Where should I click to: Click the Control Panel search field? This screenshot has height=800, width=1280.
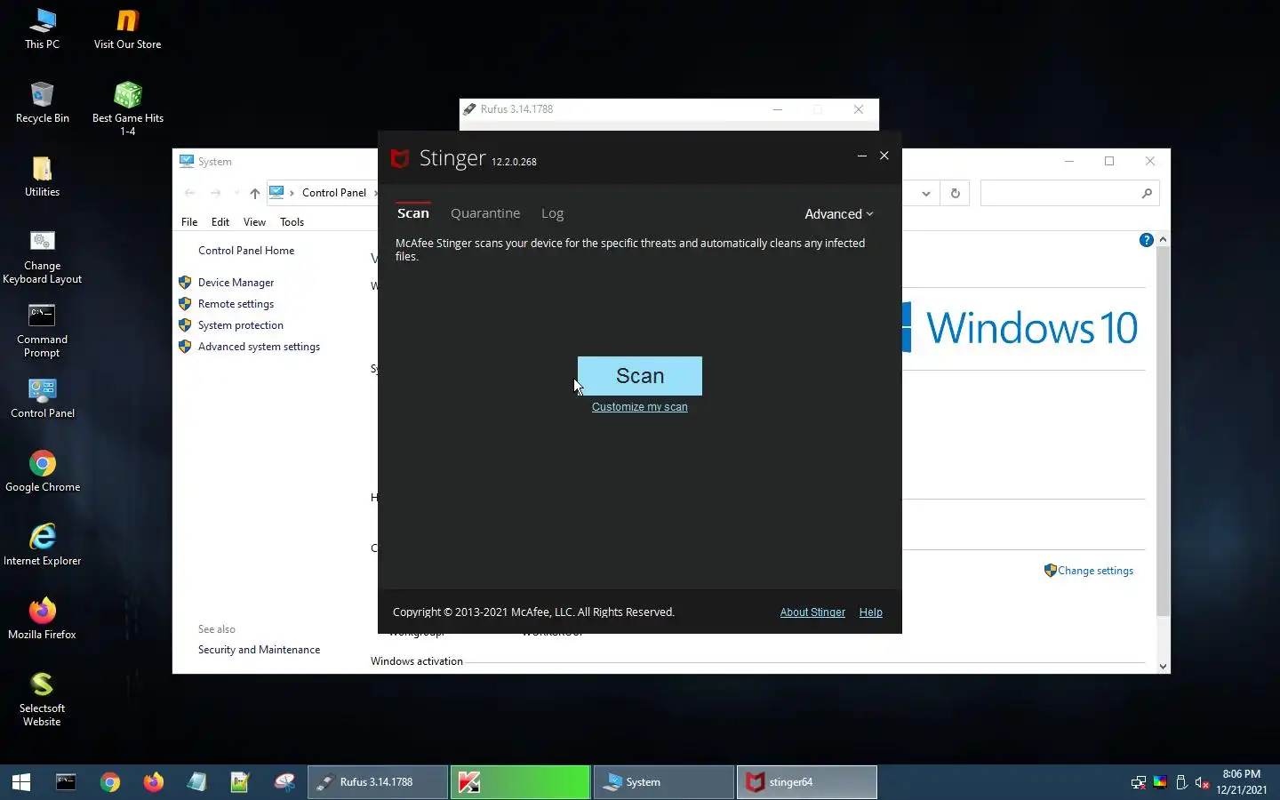(1069, 194)
